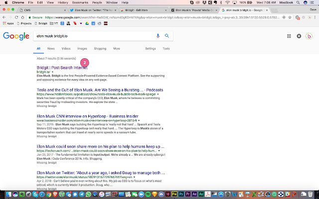Open the Google Drive bookmark icon
Image resolution: width=319 pixels, height=199 pixels.
[x=87, y=23]
